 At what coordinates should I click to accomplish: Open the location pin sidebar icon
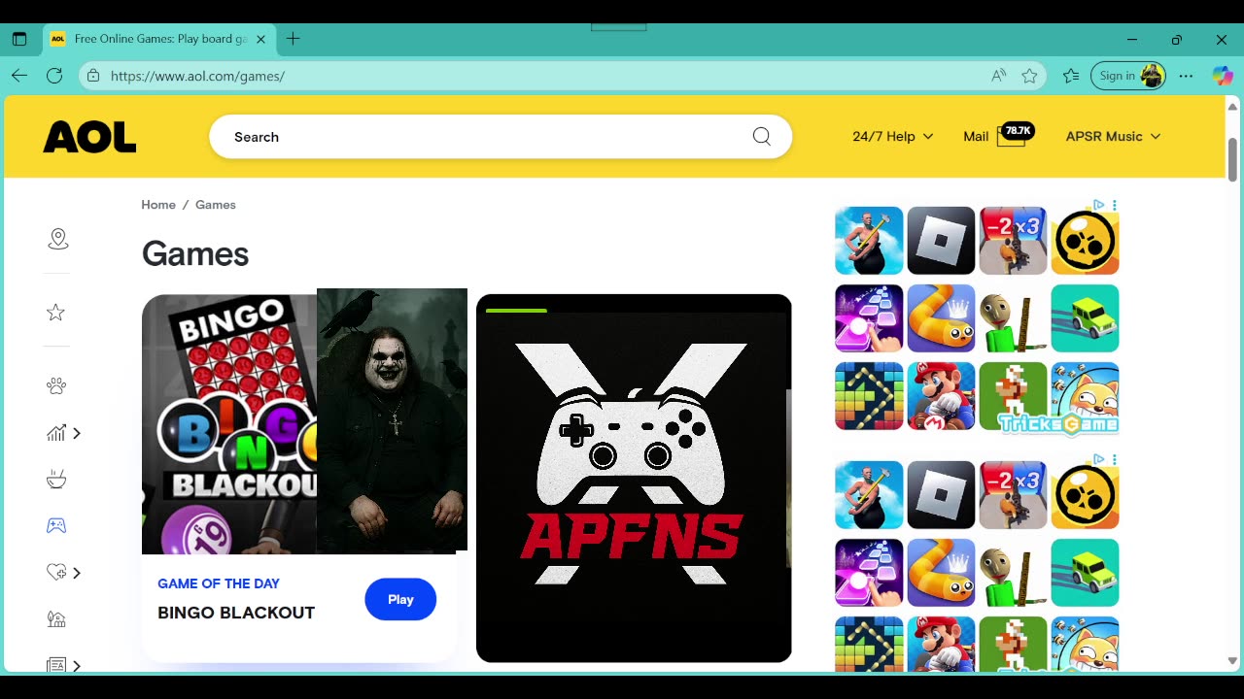[x=57, y=239]
